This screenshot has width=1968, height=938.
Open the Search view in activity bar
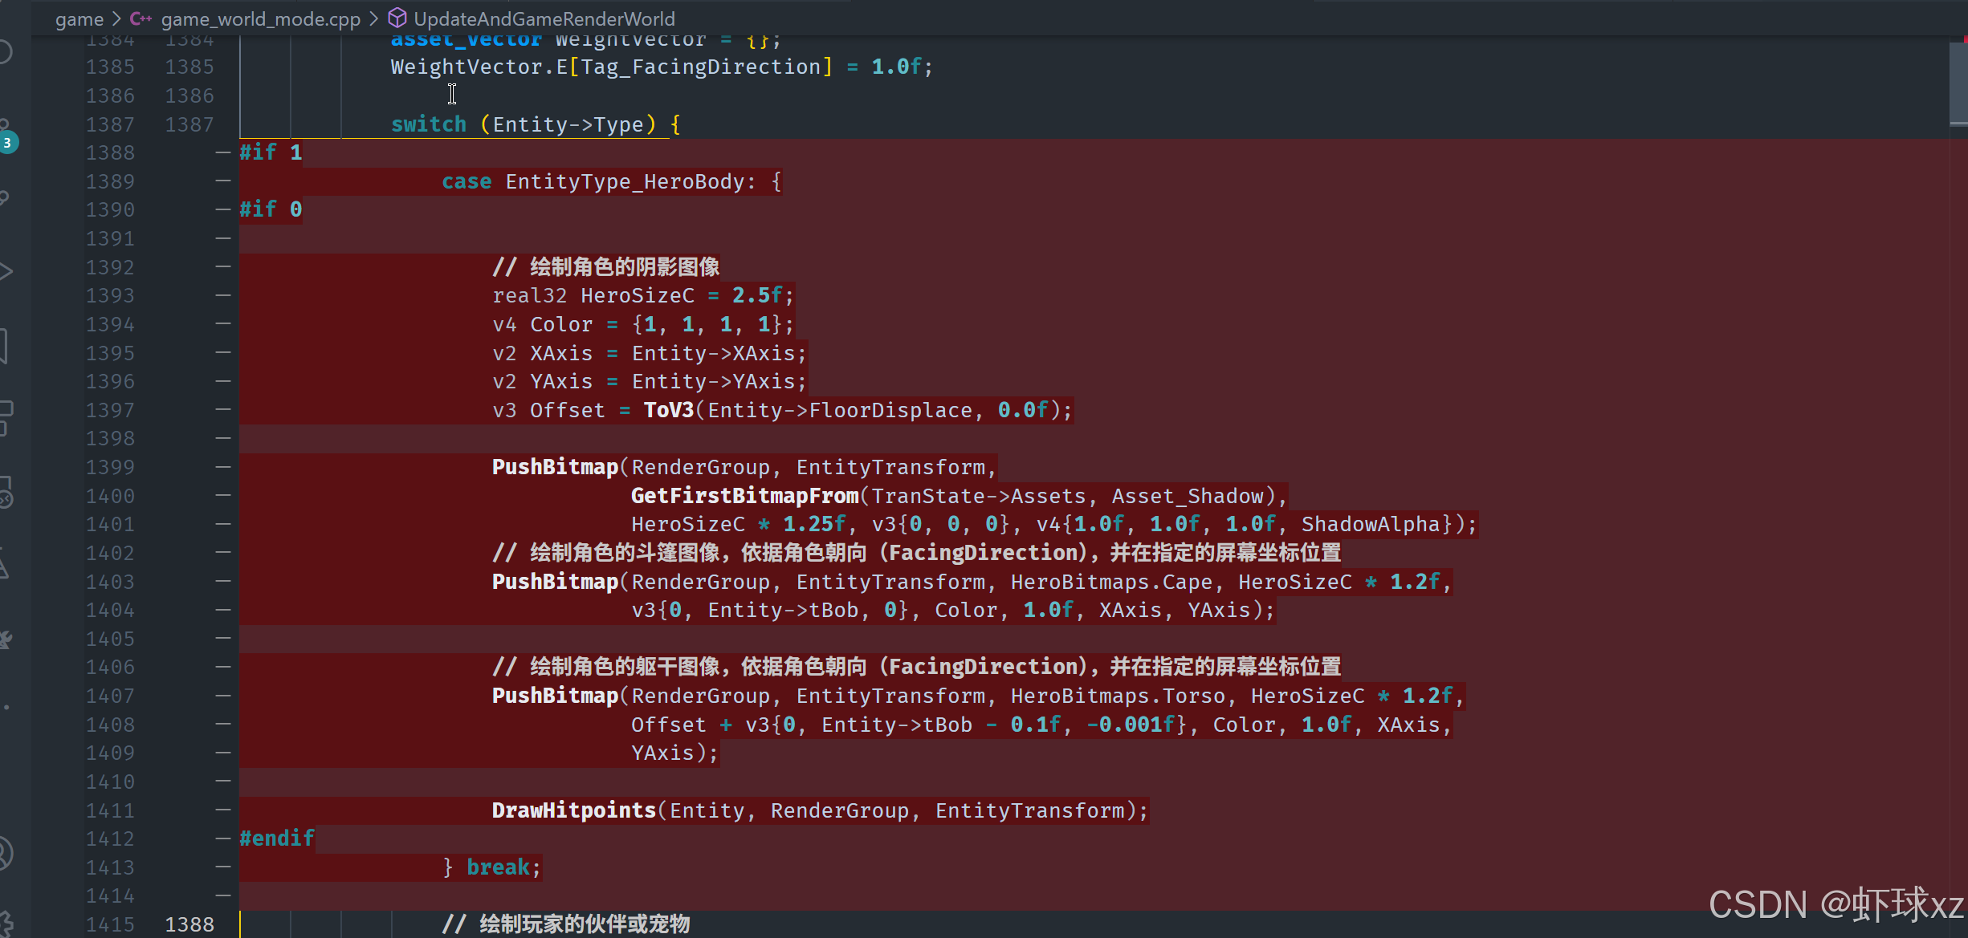pyautogui.click(x=5, y=52)
